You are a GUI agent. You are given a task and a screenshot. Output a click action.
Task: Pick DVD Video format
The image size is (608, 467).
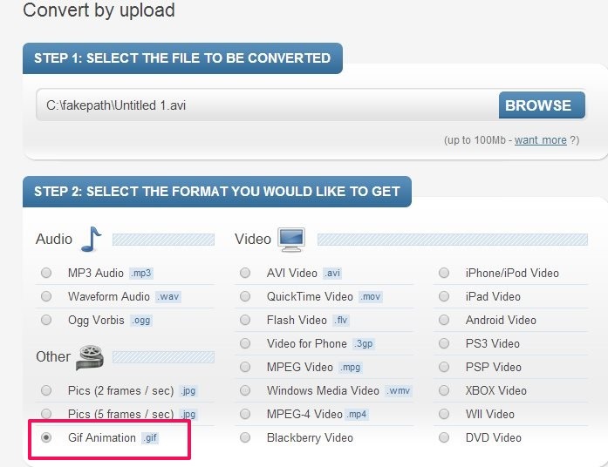444,437
